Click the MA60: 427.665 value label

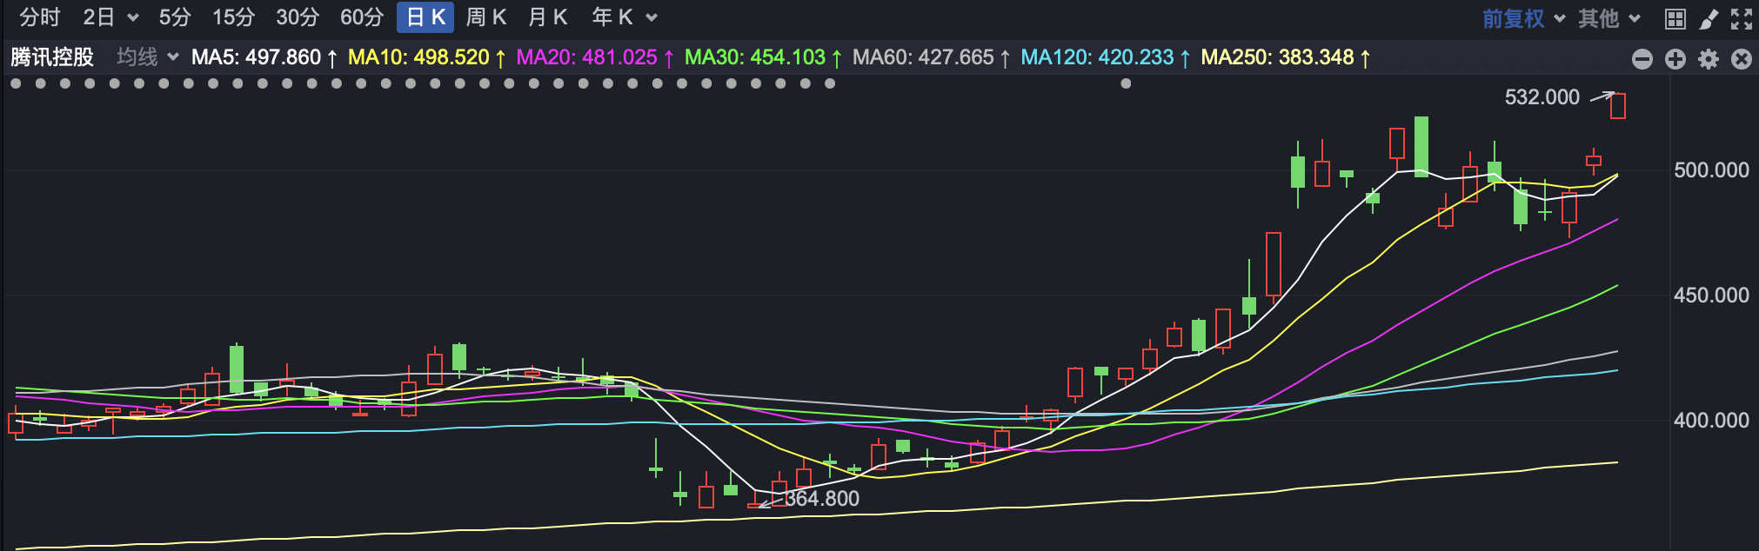[931, 57]
